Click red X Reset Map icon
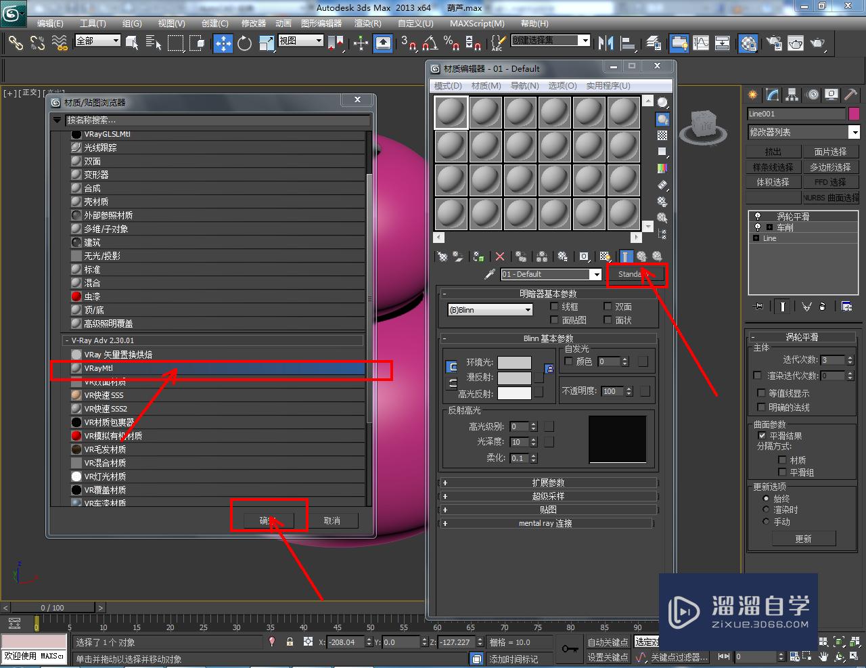 500,257
